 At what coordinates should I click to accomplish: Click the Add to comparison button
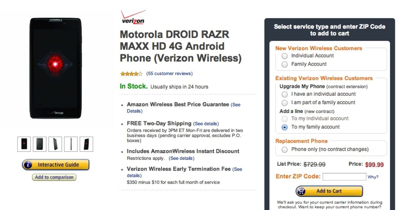click(x=54, y=177)
